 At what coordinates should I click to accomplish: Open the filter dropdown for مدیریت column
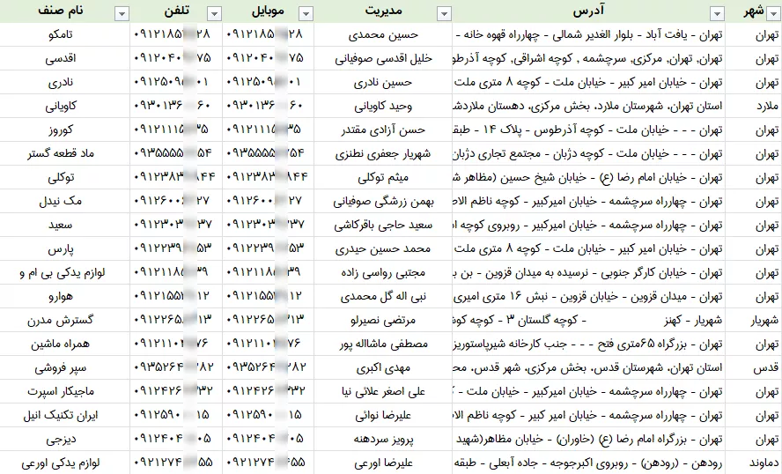[x=444, y=14]
